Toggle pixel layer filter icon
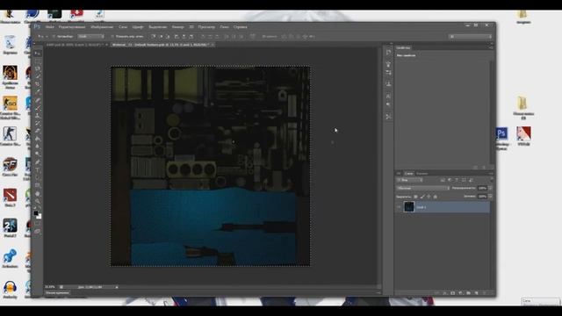The height and width of the screenshot is (316, 562). [443, 180]
